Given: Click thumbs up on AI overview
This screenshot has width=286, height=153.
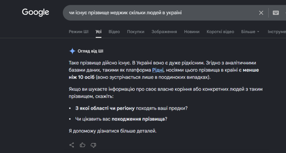Looking at the screenshot, I should coord(83,145).
